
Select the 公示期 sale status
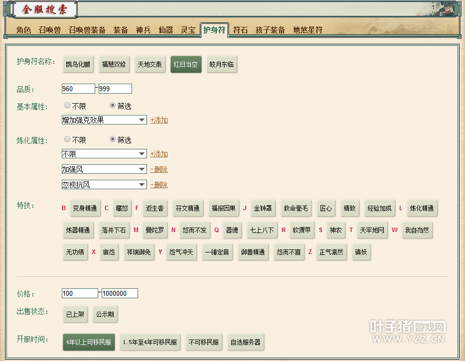(105, 315)
